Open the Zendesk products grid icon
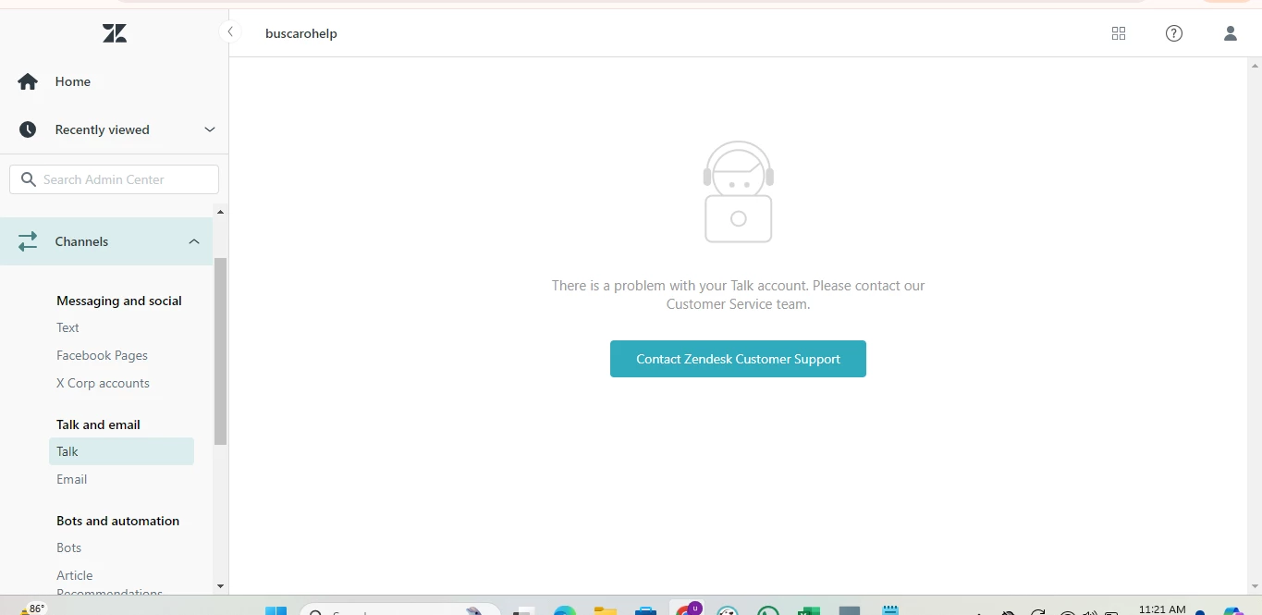 pyautogui.click(x=1119, y=33)
